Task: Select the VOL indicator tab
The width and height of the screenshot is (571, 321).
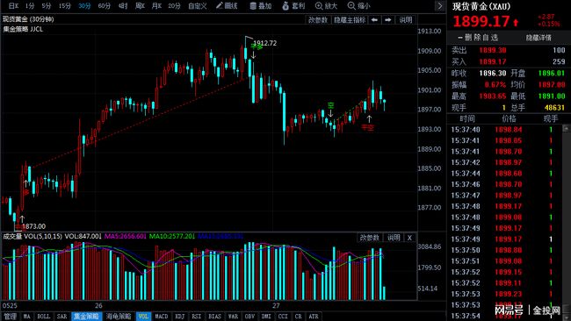Action: pyautogui.click(x=143, y=317)
